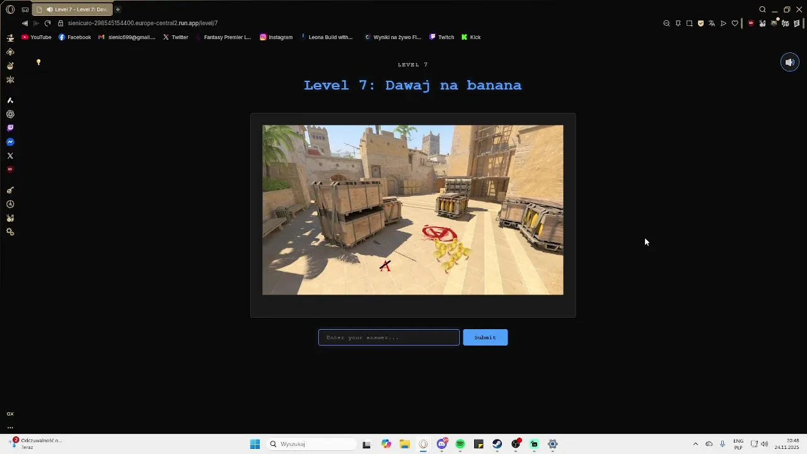Image resolution: width=807 pixels, height=454 pixels.
Task: Open history clock in sidebar
Action: tap(10, 204)
